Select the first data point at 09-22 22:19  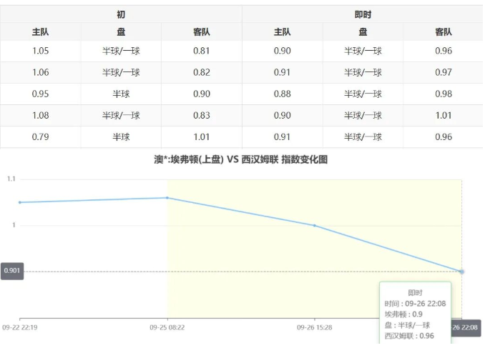point(20,202)
